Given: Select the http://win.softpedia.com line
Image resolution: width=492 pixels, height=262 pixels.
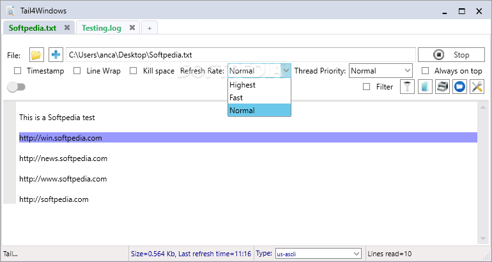Looking at the screenshot, I should pyautogui.click(x=248, y=138).
